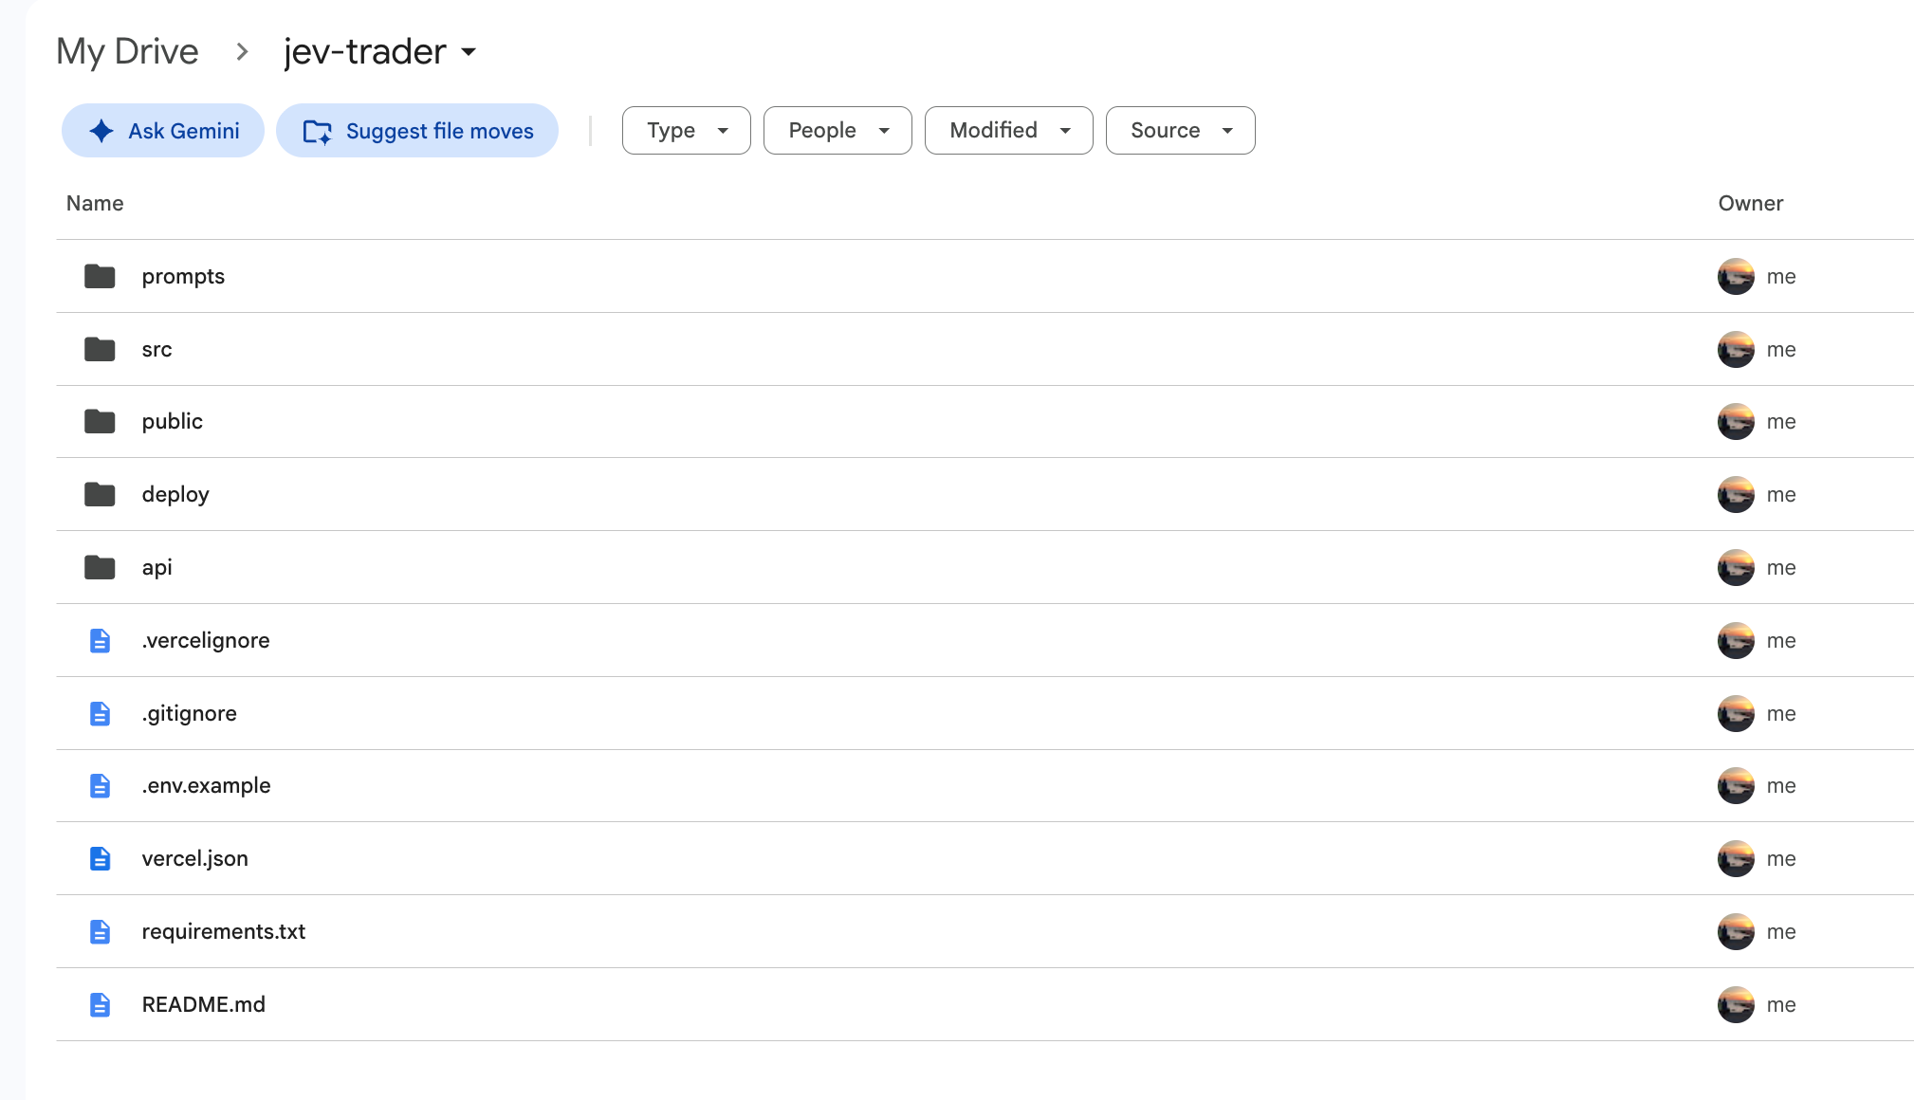
Task: Select the .gitignore file name
Action: pos(190,713)
